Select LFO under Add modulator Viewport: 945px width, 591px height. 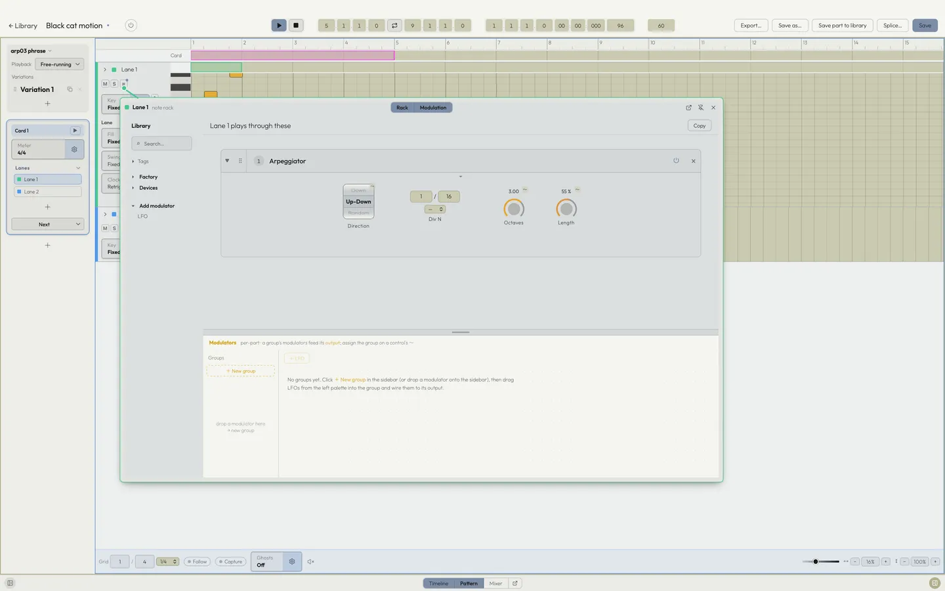(x=142, y=216)
